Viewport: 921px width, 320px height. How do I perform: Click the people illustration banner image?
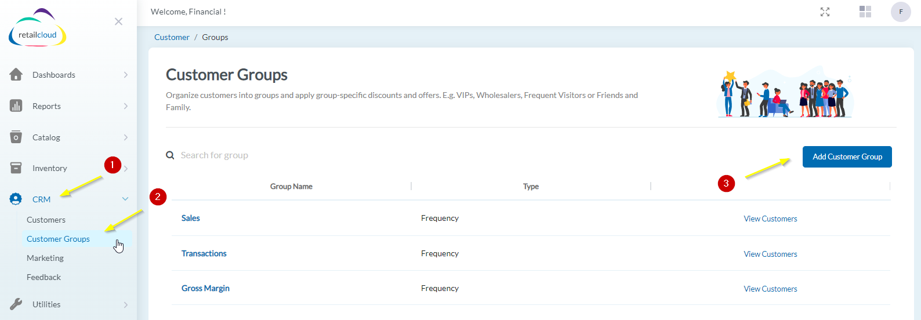click(785, 92)
